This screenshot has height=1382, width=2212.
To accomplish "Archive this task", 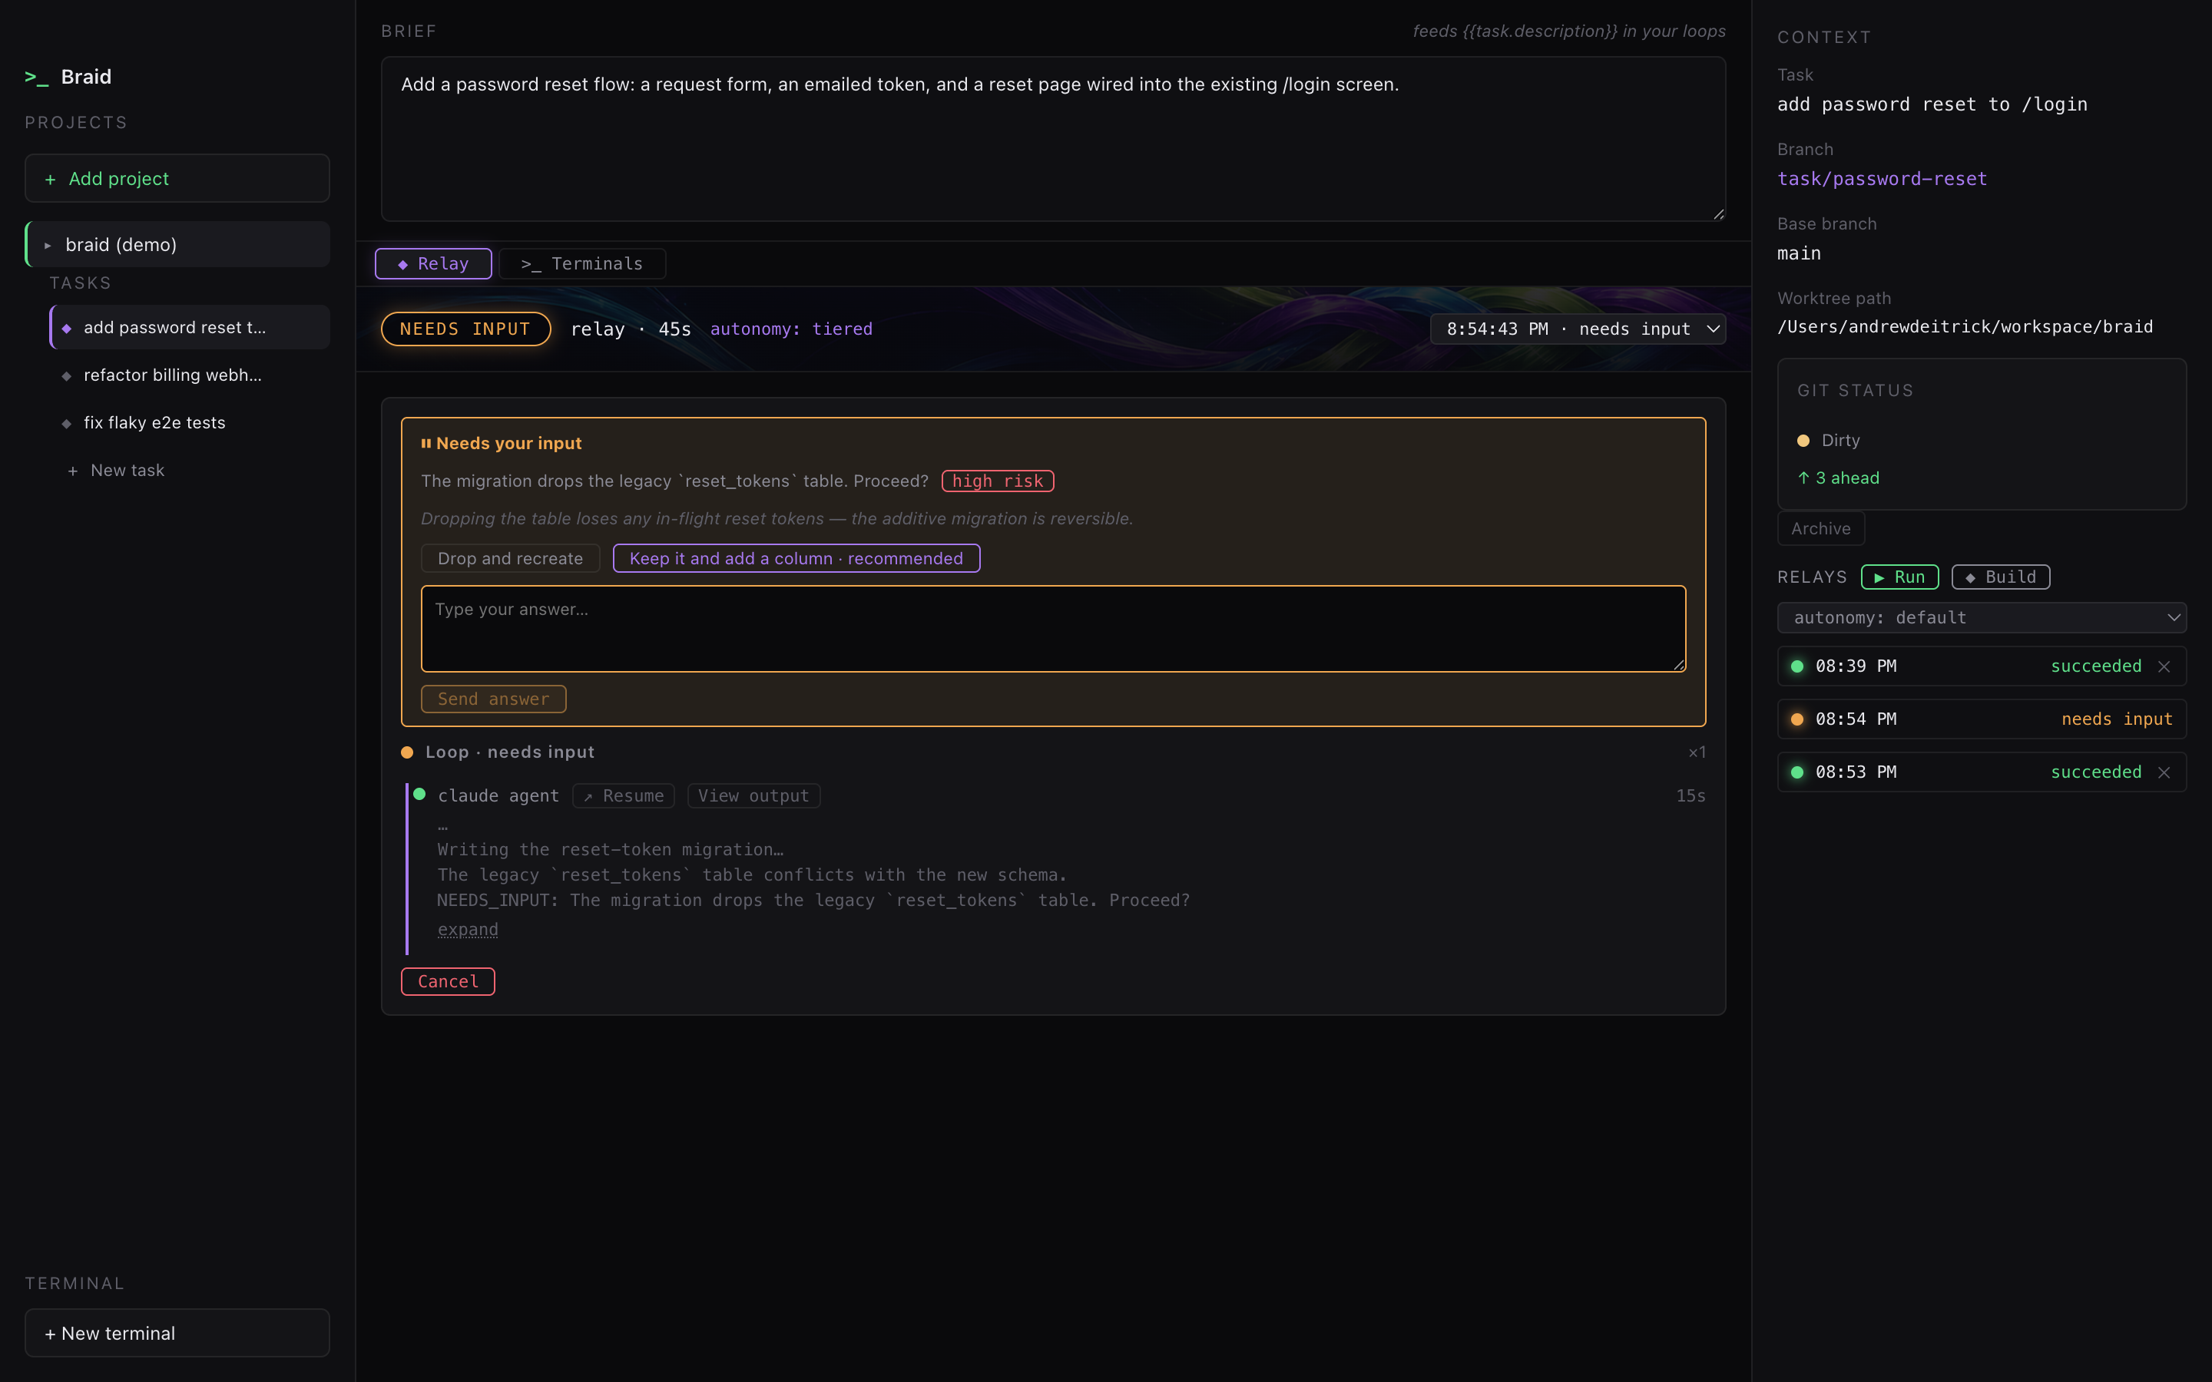I will coord(1821,528).
